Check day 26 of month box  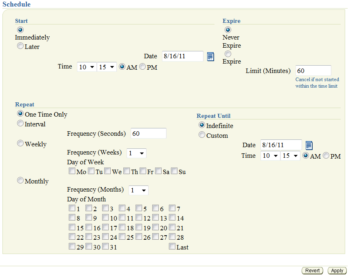tap(139, 236)
